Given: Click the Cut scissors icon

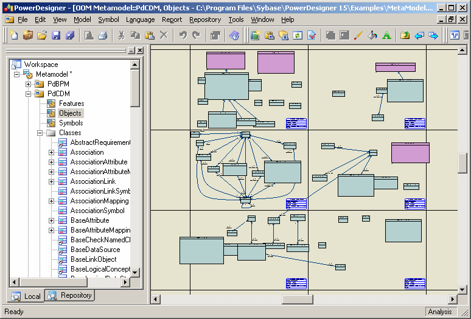Looking at the screenshot, I should click(x=121, y=35).
